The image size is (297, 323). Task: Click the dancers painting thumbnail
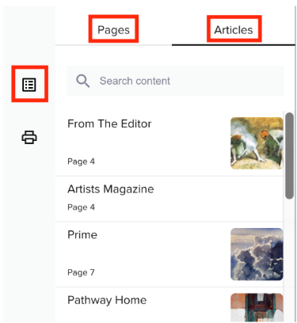(x=257, y=143)
